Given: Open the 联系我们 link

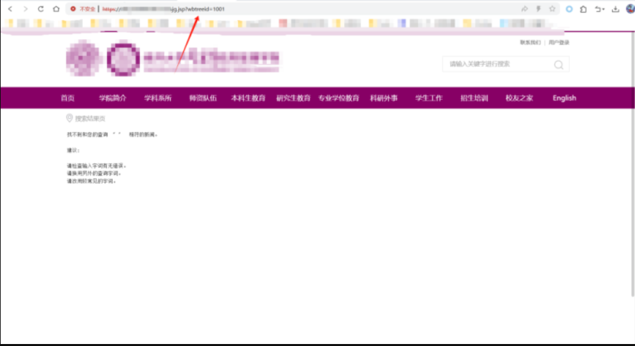Looking at the screenshot, I should coord(530,42).
